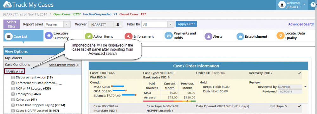Tick the Cases that Stopped Paying checkbox
The width and height of the screenshot is (317, 114).
13,105
